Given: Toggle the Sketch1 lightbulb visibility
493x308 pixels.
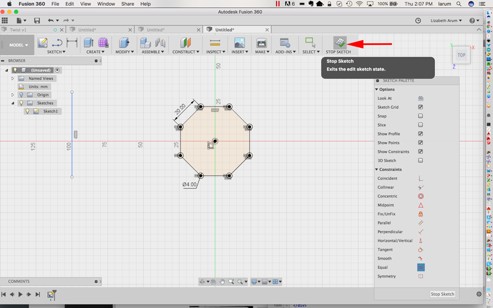Looking at the screenshot, I should (x=27, y=111).
